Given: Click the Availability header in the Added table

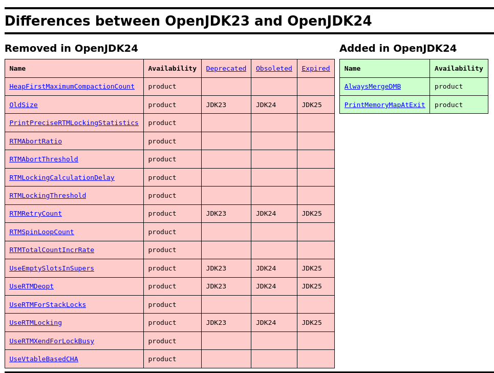Looking at the screenshot, I should coord(459,69).
